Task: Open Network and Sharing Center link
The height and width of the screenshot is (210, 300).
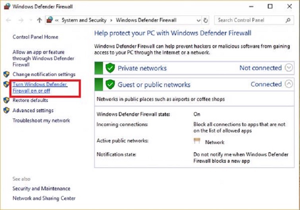Action: (x=44, y=198)
